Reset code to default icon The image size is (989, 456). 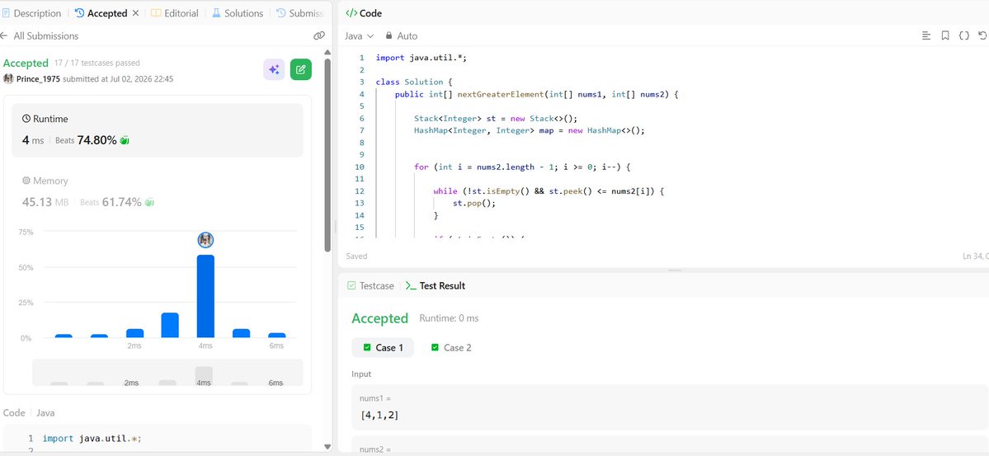pyautogui.click(x=982, y=36)
